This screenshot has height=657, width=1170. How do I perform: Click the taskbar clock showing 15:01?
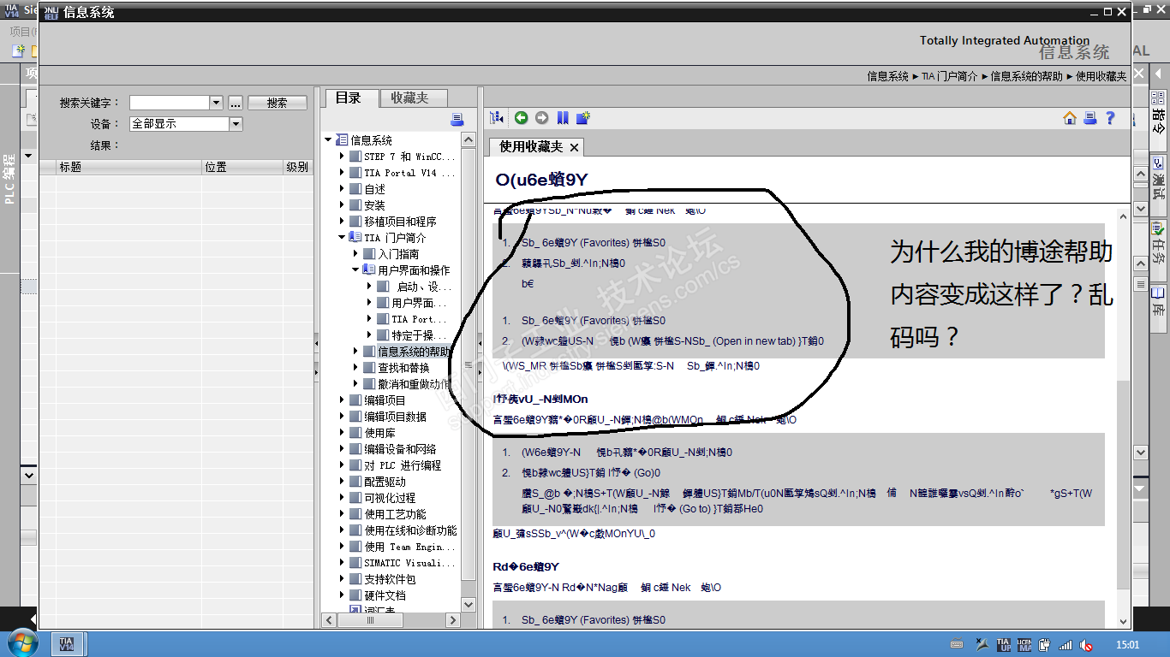tap(1128, 645)
